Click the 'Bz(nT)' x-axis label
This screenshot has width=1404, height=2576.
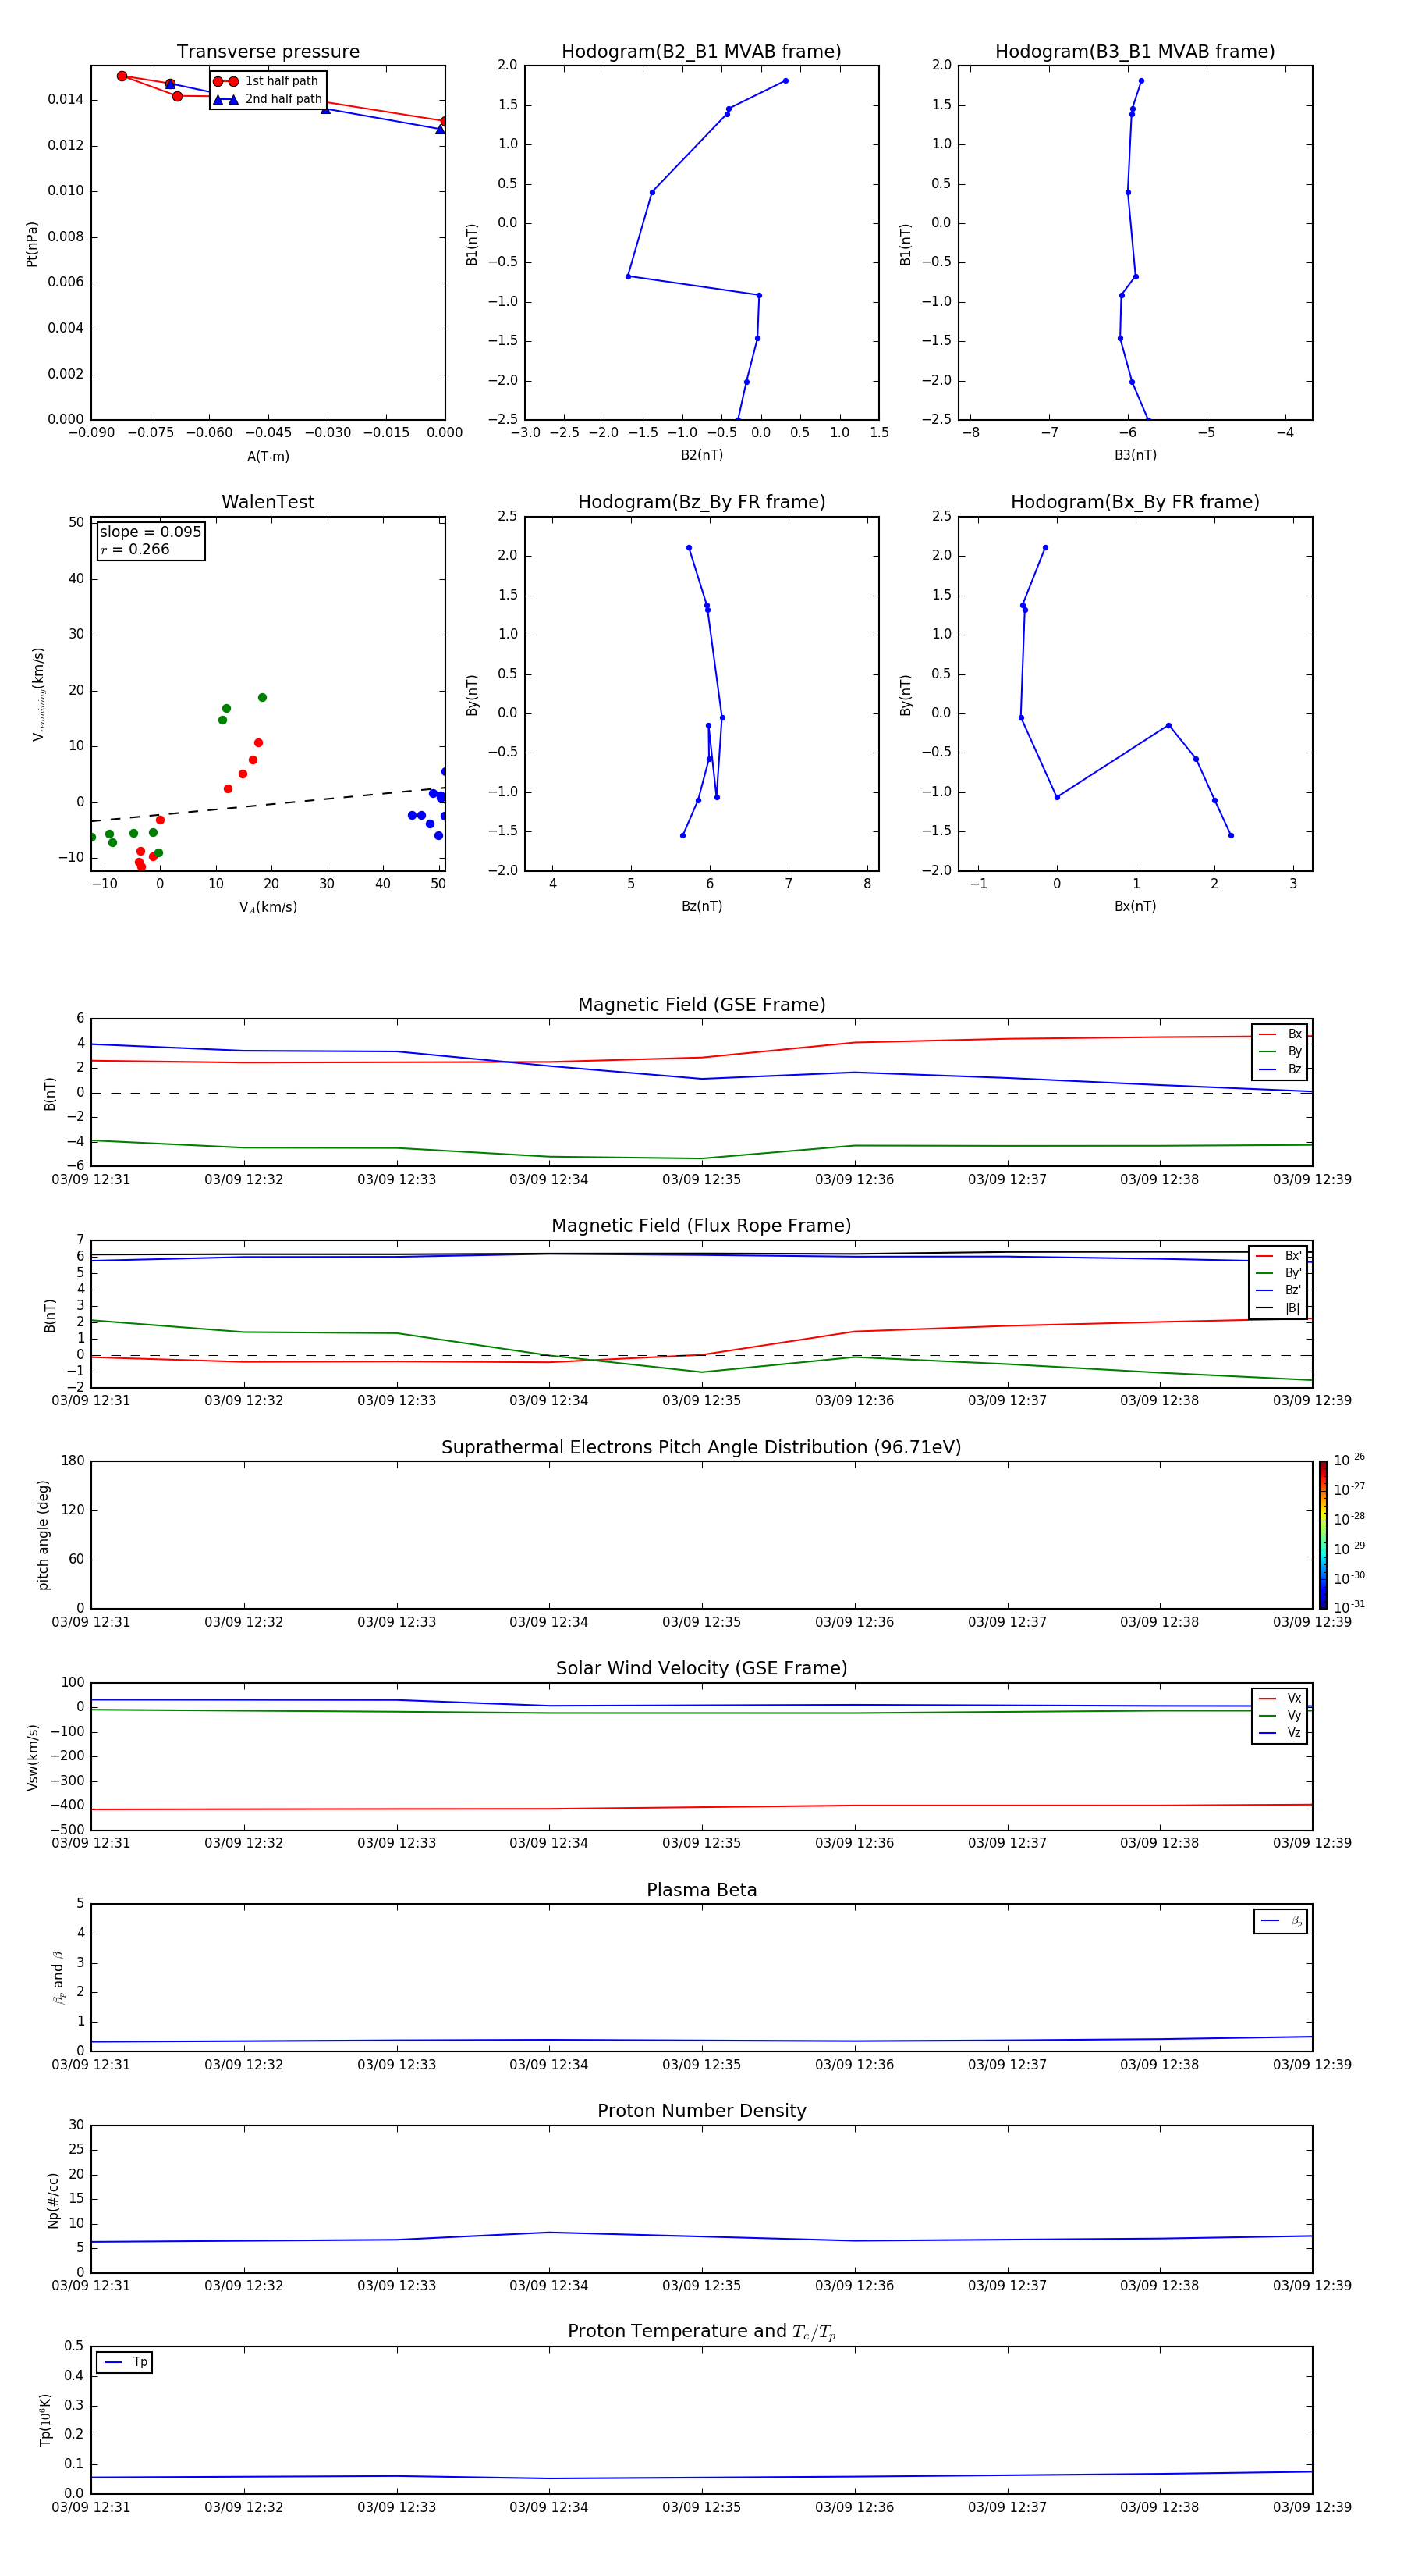tap(701, 906)
